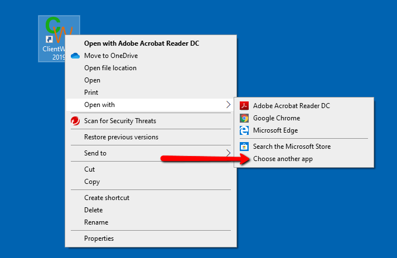Click the Microsoft Store bag icon
Image resolution: width=397 pixels, height=258 pixels.
244,147
